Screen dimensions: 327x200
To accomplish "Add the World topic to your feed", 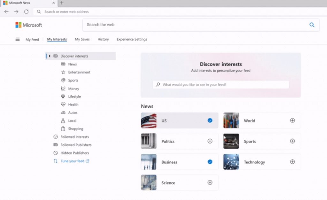I will click(x=292, y=120).
